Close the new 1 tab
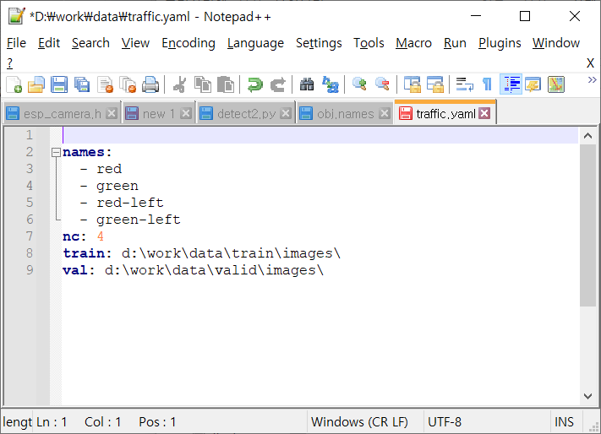Screen dimensions: 601x434 coord(186,113)
